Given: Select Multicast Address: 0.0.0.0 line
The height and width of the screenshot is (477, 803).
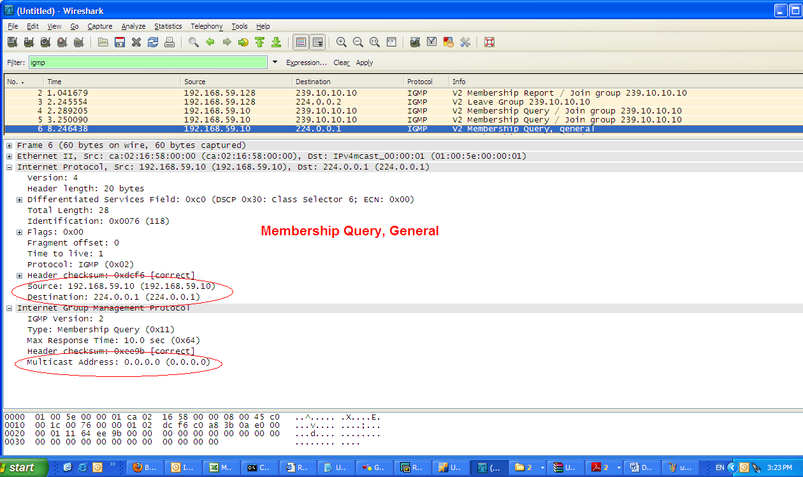Looking at the screenshot, I should pyautogui.click(x=119, y=362).
